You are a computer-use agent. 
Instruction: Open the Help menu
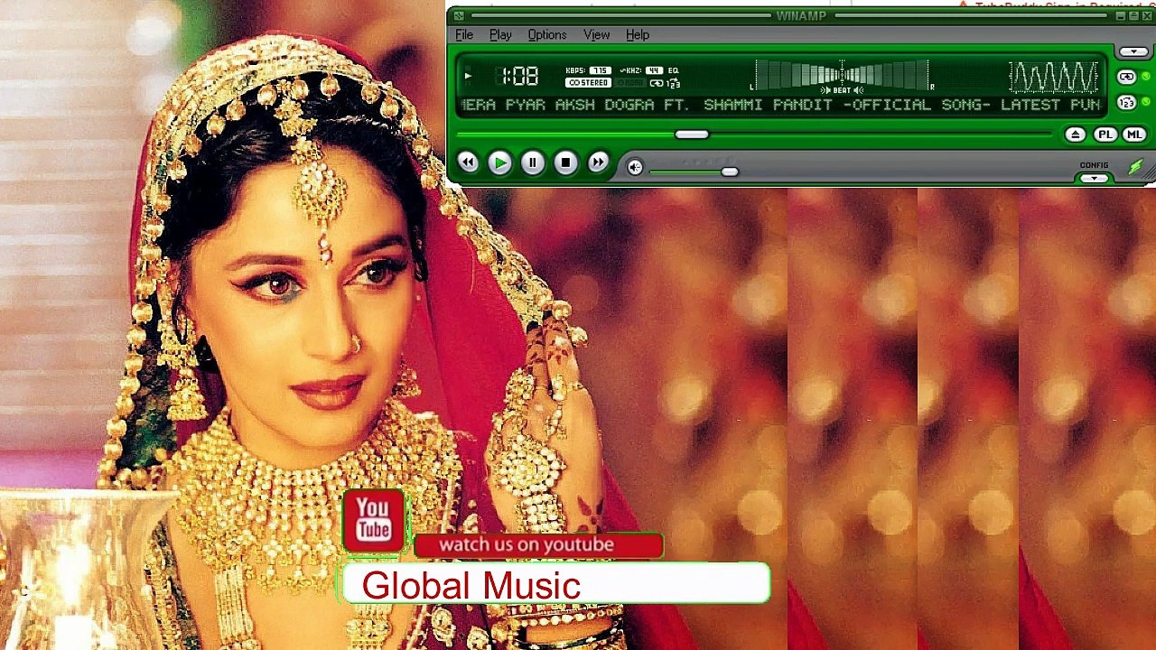(x=638, y=34)
